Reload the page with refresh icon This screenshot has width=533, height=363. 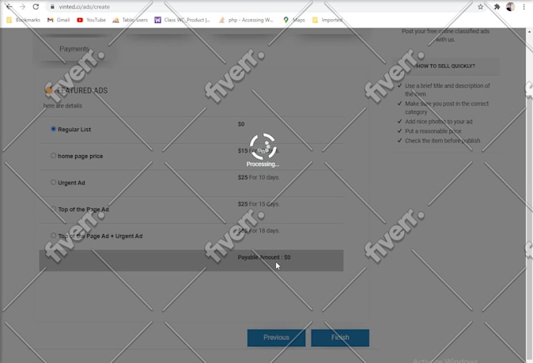click(36, 6)
